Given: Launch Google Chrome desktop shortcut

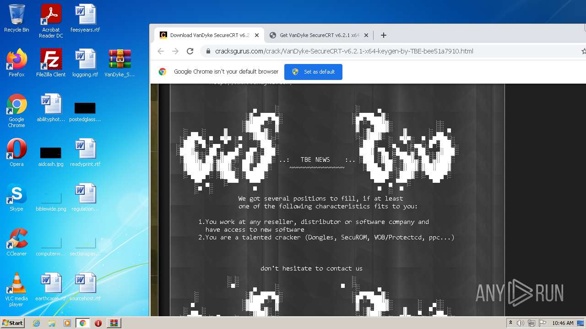Looking at the screenshot, I should click(16, 111).
